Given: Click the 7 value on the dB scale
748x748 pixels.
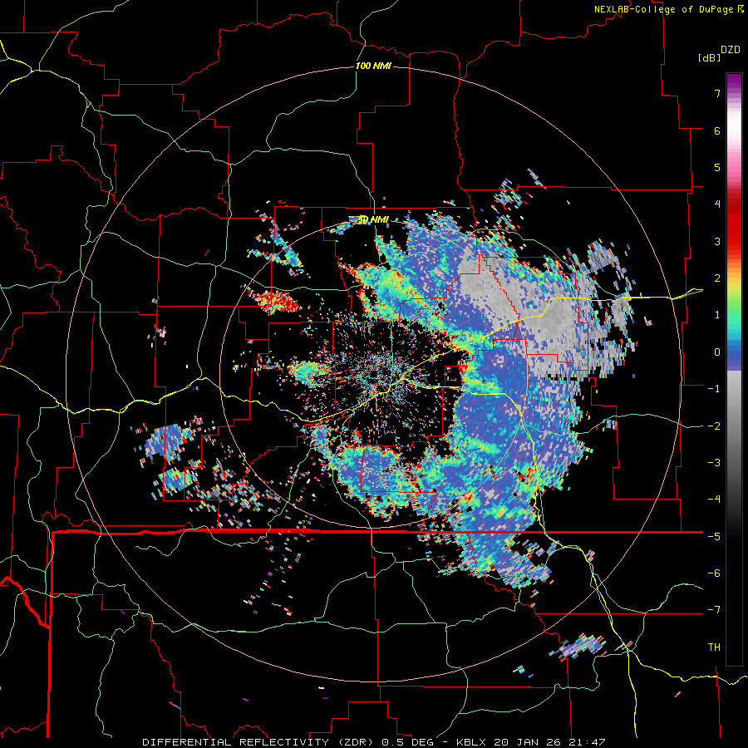Looking at the screenshot, I should (x=717, y=93).
